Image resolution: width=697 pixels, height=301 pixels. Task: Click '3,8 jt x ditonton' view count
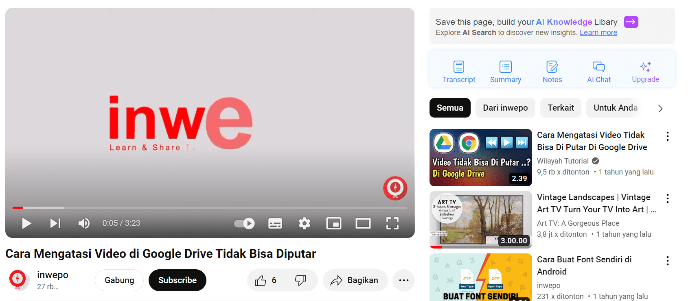(562, 234)
